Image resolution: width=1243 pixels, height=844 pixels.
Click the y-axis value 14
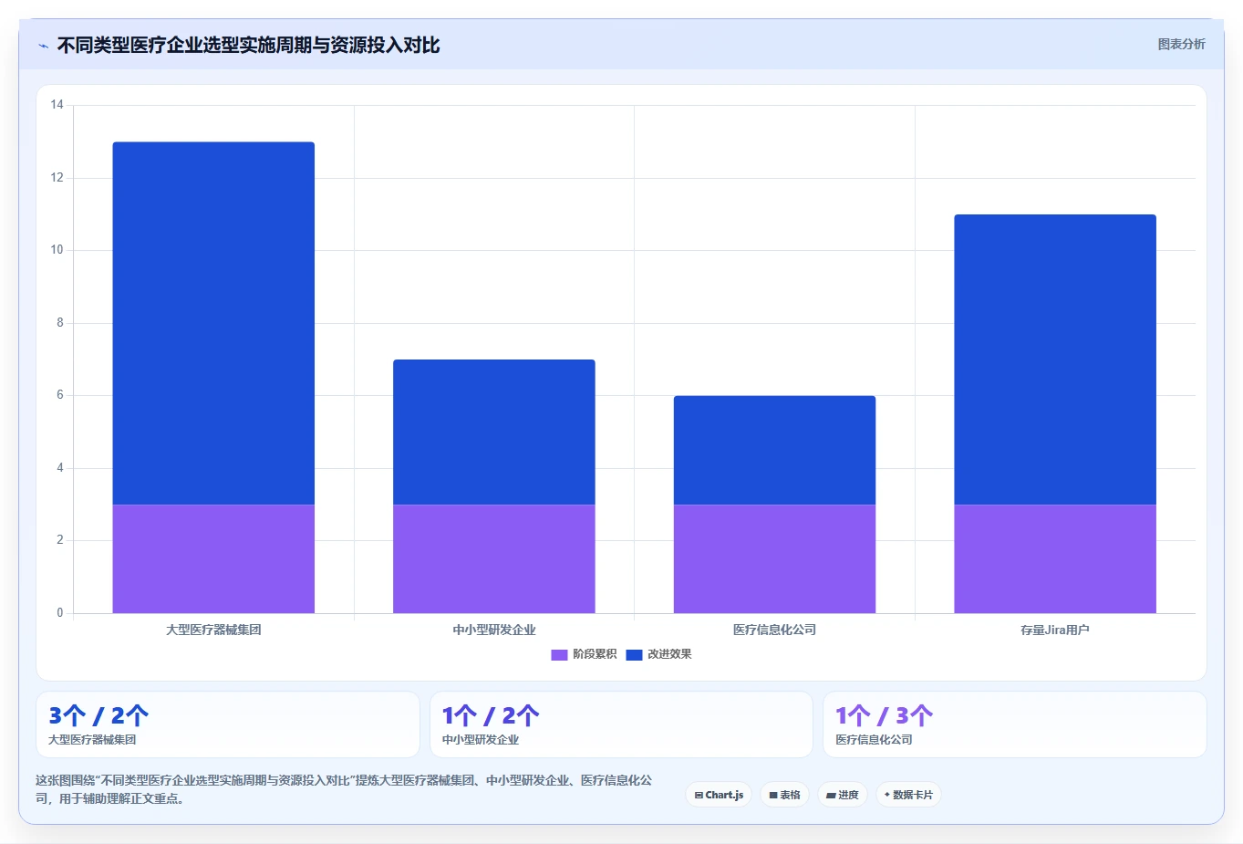click(x=57, y=105)
